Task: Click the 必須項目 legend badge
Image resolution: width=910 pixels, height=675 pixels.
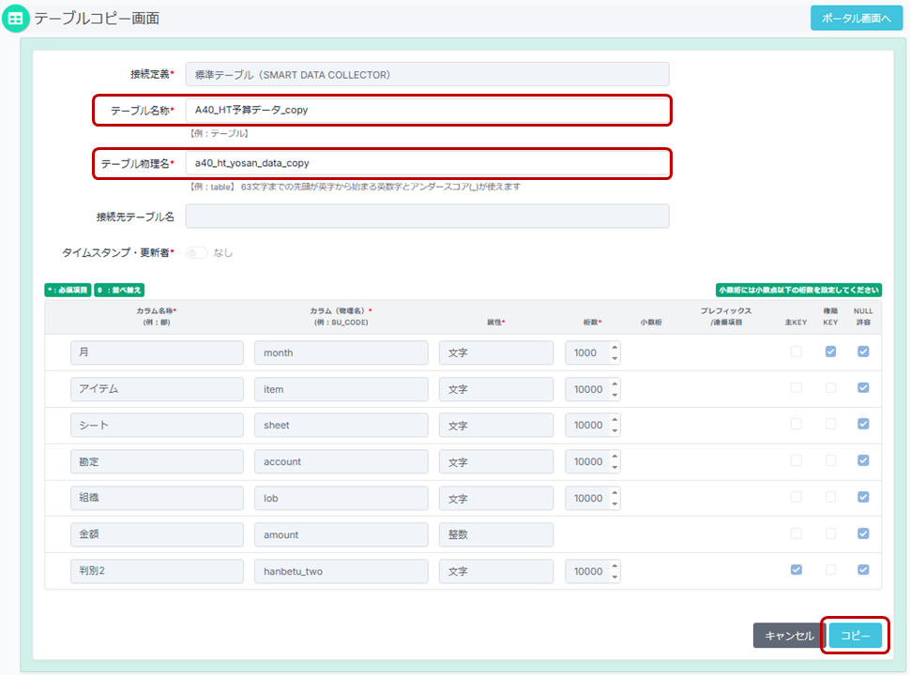Action: (68, 291)
